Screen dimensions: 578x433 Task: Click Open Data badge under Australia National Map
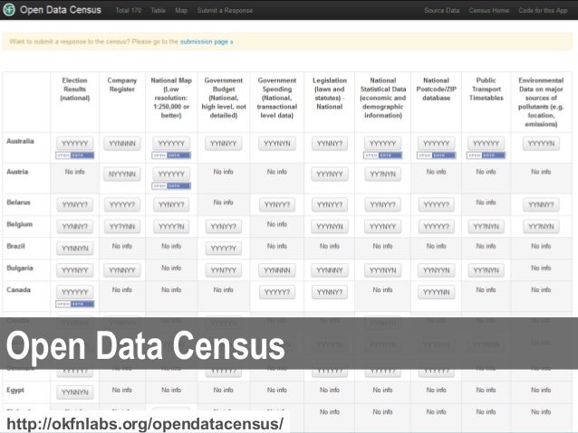(x=171, y=155)
